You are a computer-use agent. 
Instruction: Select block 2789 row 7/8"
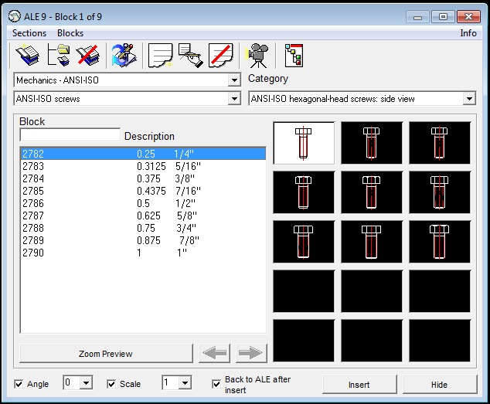pyautogui.click(x=143, y=240)
